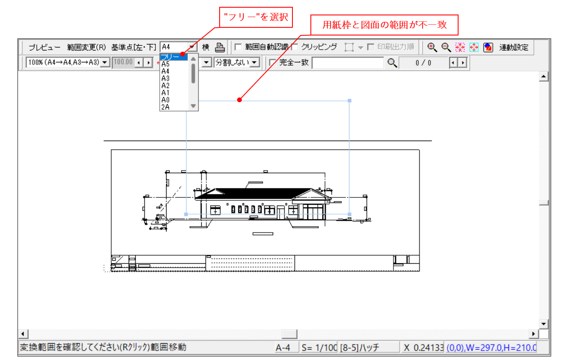Toggle the クリッピング checkbox
Image resolution: width=578 pixels, height=359 pixels.
click(x=295, y=47)
